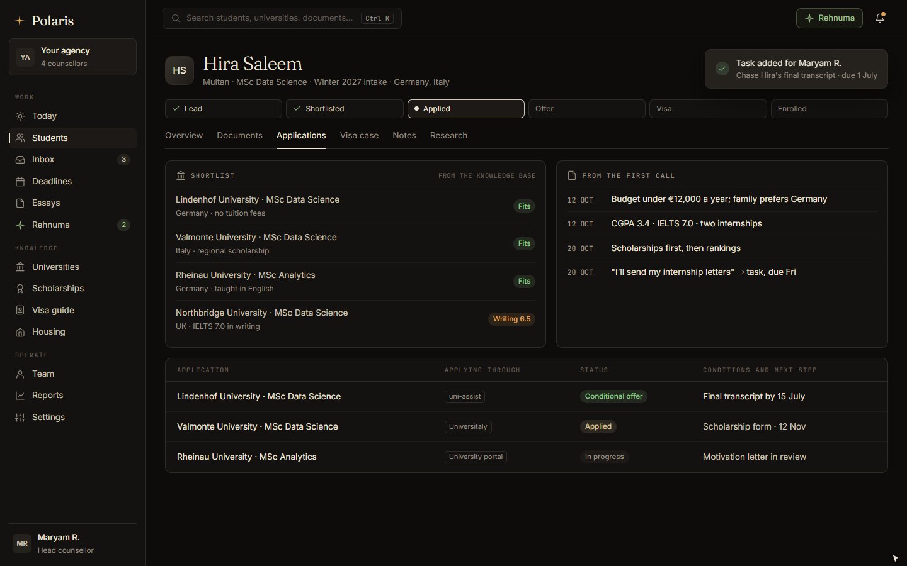907x566 pixels.
Task: Switch to the Visa case tab
Action: pos(359,136)
